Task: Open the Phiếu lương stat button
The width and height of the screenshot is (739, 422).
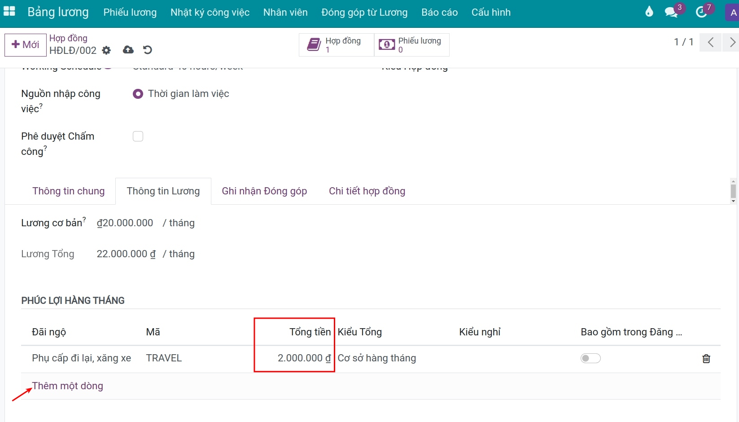Action: tap(412, 45)
